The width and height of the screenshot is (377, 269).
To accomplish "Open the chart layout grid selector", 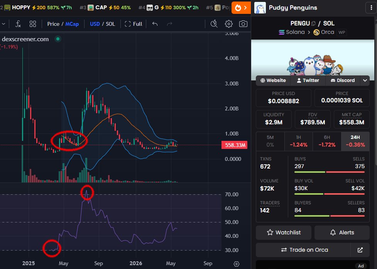I will (x=33, y=24).
